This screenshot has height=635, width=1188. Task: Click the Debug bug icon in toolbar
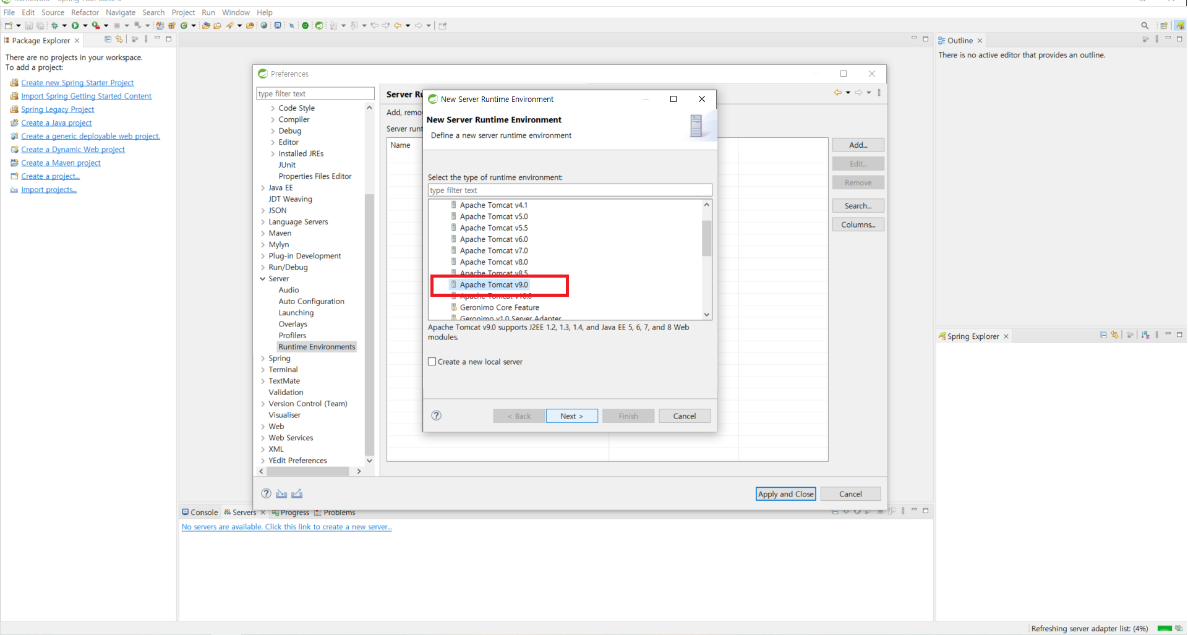[54, 25]
